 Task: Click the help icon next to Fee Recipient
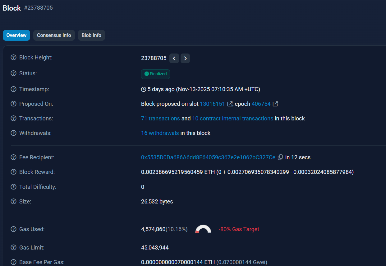(x=13, y=157)
